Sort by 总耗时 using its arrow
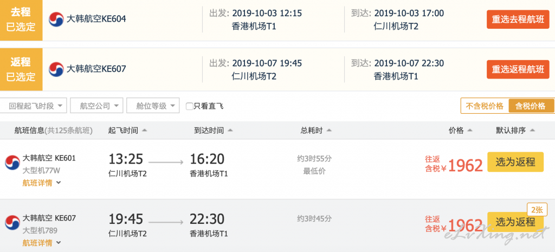Image resolution: width=555 pixels, height=252 pixels. click(329, 131)
